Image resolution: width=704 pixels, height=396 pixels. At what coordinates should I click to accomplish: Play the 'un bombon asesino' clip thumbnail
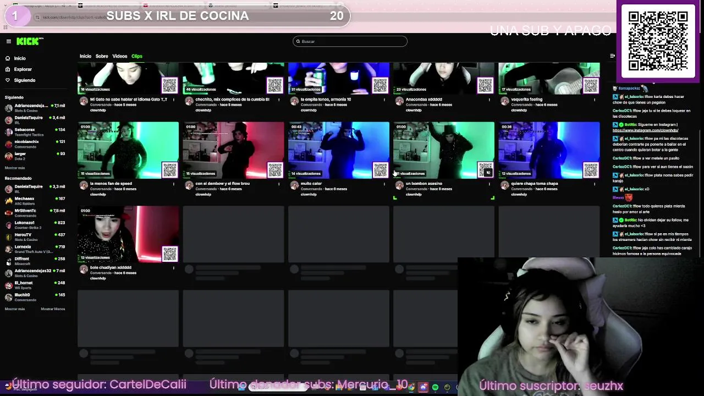tap(444, 150)
